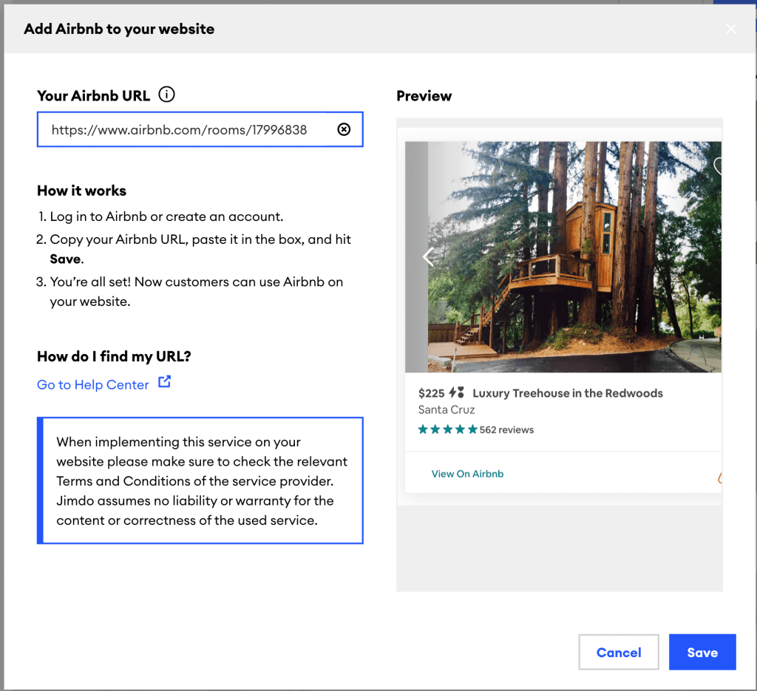Click the Airbnb URL input field
This screenshot has height=691, width=757.
pyautogui.click(x=200, y=129)
